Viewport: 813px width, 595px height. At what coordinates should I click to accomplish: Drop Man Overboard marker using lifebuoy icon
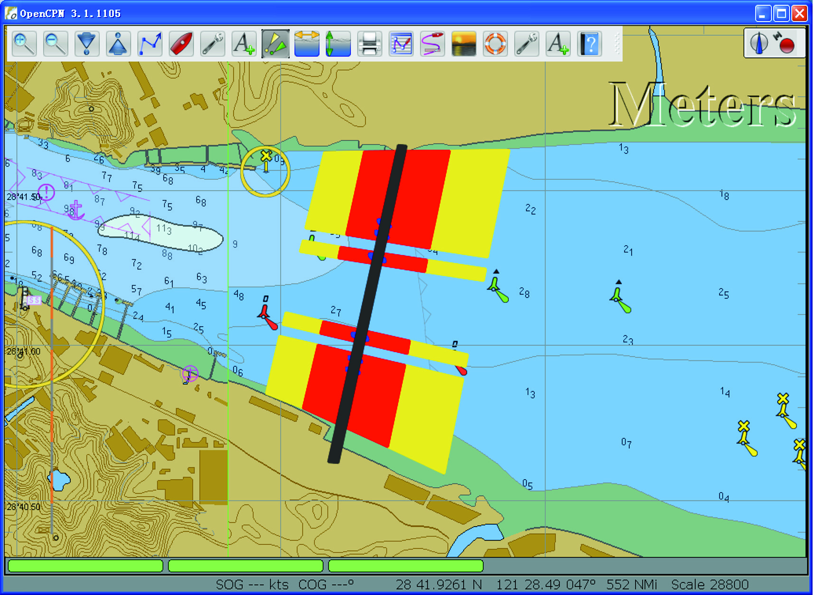point(495,44)
